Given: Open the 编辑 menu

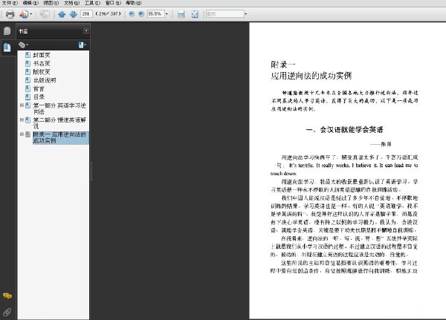Looking at the screenshot, I should 30,3.
